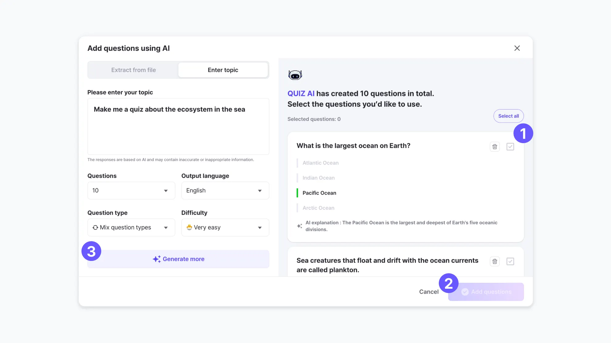
Task: Click the numbered step 1 badge
Action: point(523,133)
